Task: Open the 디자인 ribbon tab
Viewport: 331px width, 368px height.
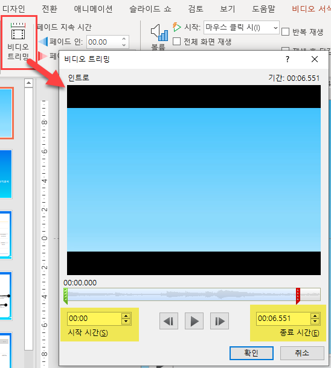Action: 13,9
